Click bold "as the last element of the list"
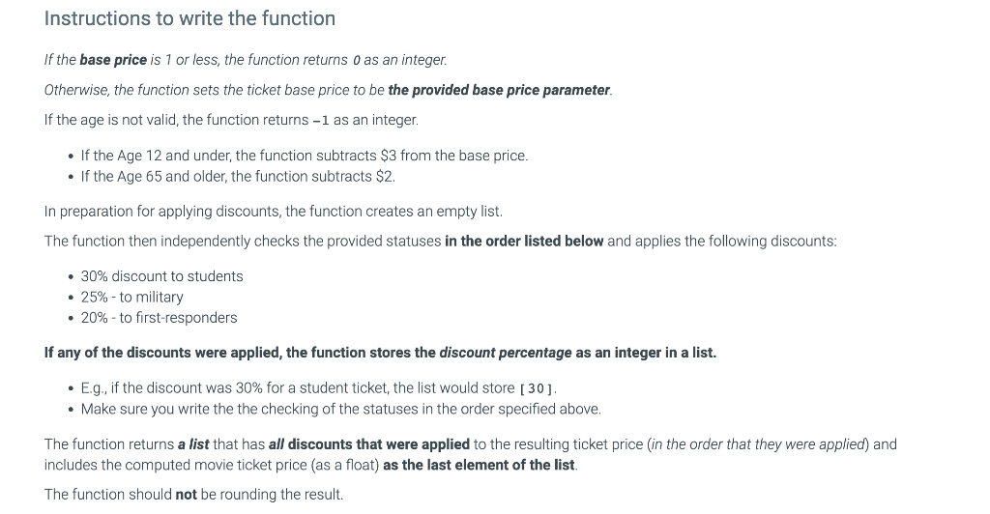Image resolution: width=990 pixels, height=514 pixels. click(479, 465)
